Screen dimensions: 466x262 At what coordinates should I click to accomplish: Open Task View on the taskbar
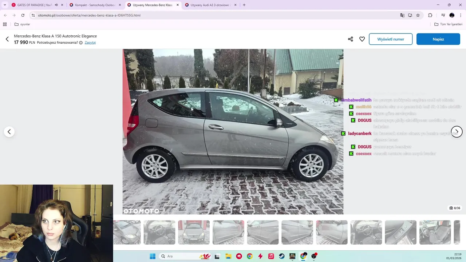(x=217, y=256)
